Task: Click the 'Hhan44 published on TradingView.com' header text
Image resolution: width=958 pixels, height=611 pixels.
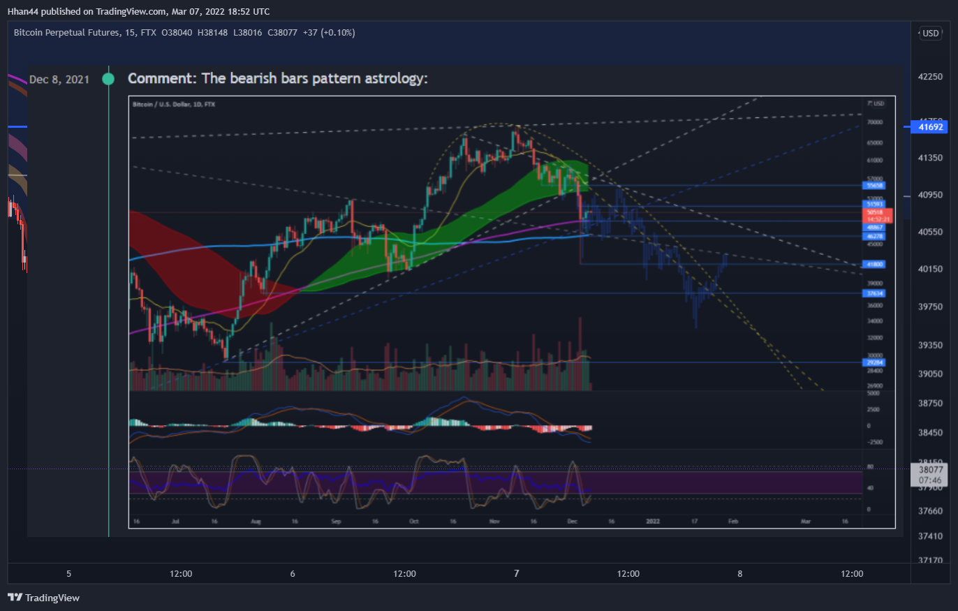Action: (89, 11)
